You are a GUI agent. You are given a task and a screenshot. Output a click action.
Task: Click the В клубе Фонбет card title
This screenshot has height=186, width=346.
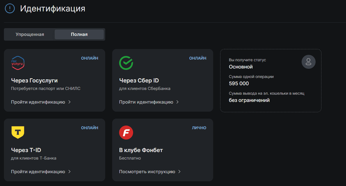pos(141,150)
